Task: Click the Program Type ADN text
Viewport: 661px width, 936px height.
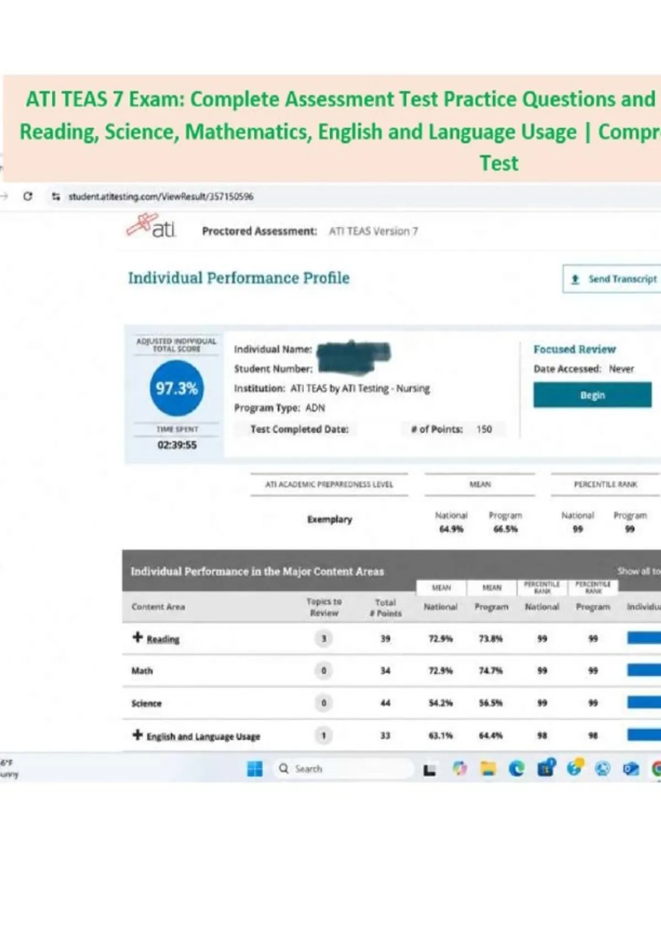Action: (x=279, y=408)
